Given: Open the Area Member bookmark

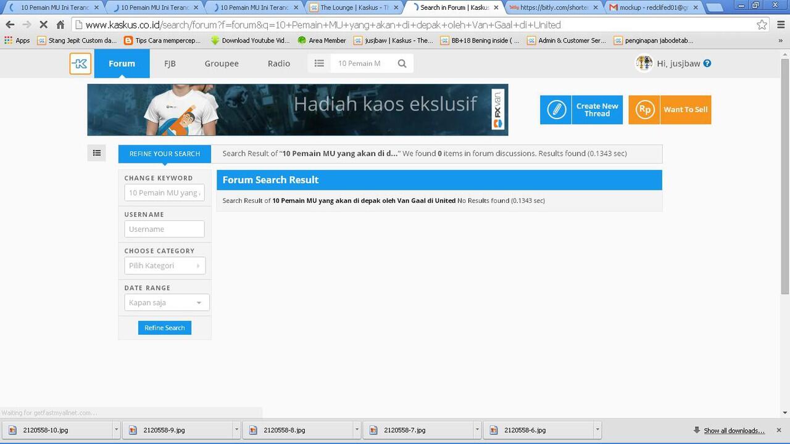Looking at the screenshot, I should tap(322, 40).
